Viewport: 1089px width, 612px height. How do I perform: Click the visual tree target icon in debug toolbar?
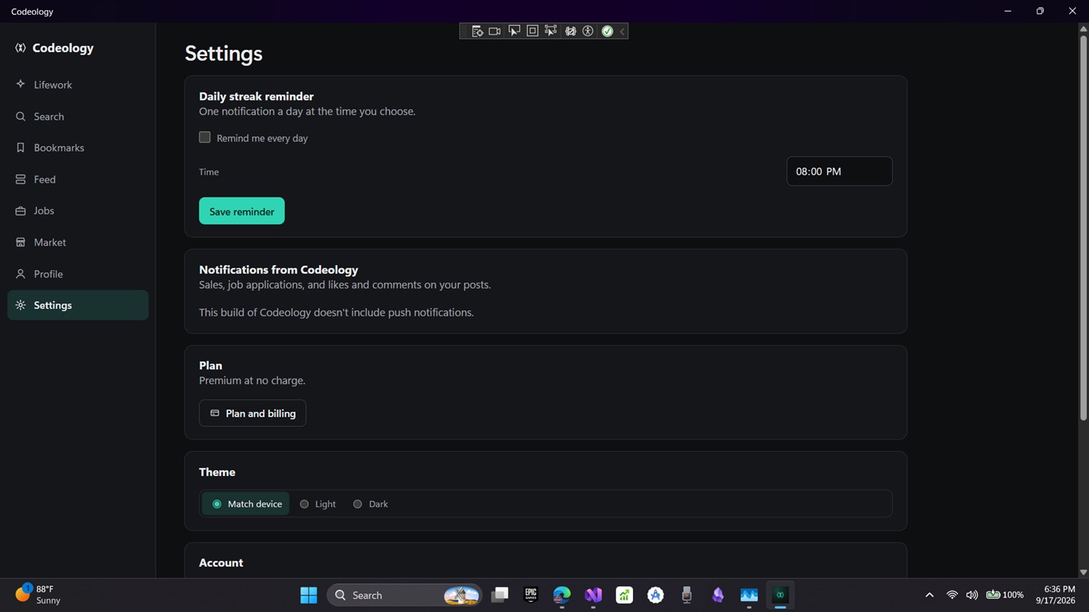tap(476, 31)
